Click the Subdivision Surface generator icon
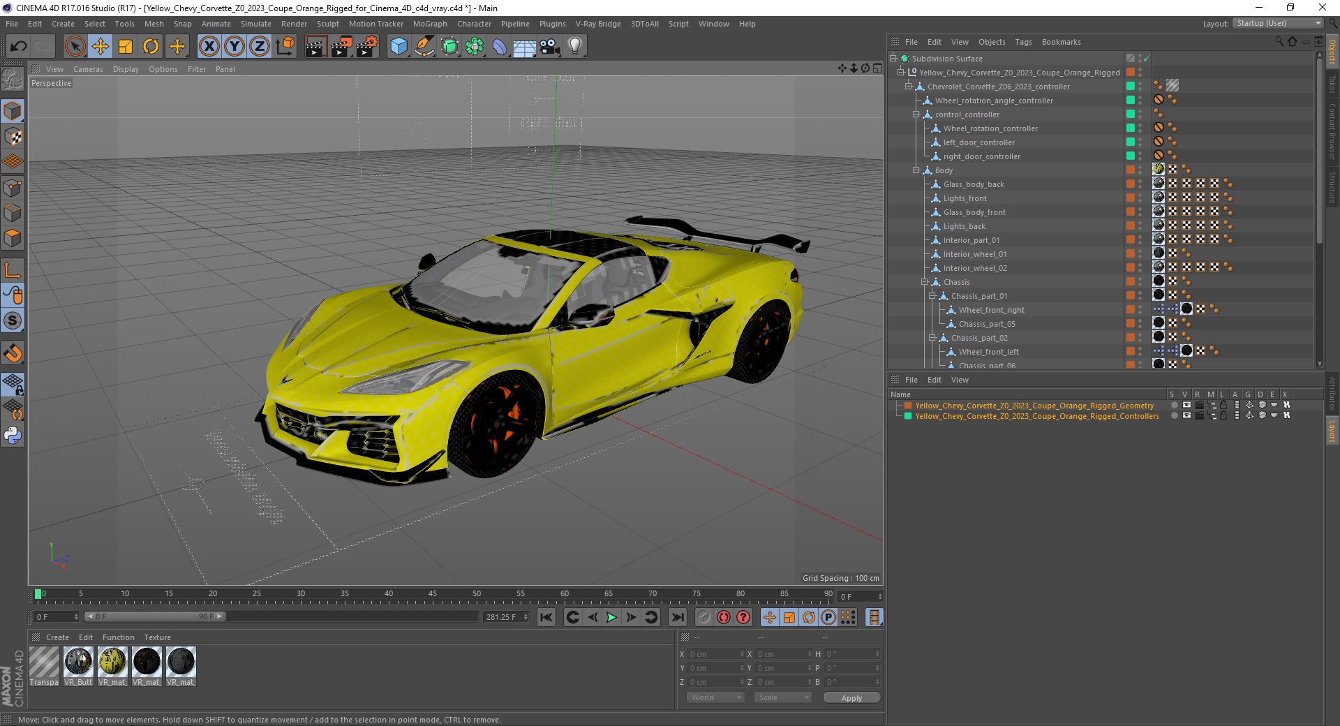The width and height of the screenshot is (1340, 726). [449, 47]
